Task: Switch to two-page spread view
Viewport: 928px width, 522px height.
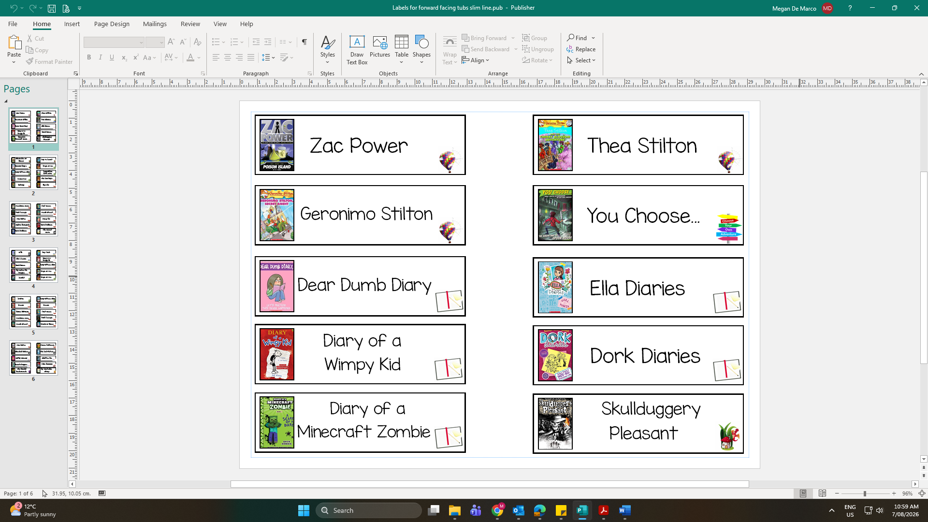Action: click(x=822, y=493)
